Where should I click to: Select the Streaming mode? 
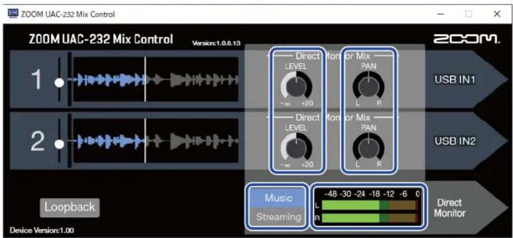278,217
